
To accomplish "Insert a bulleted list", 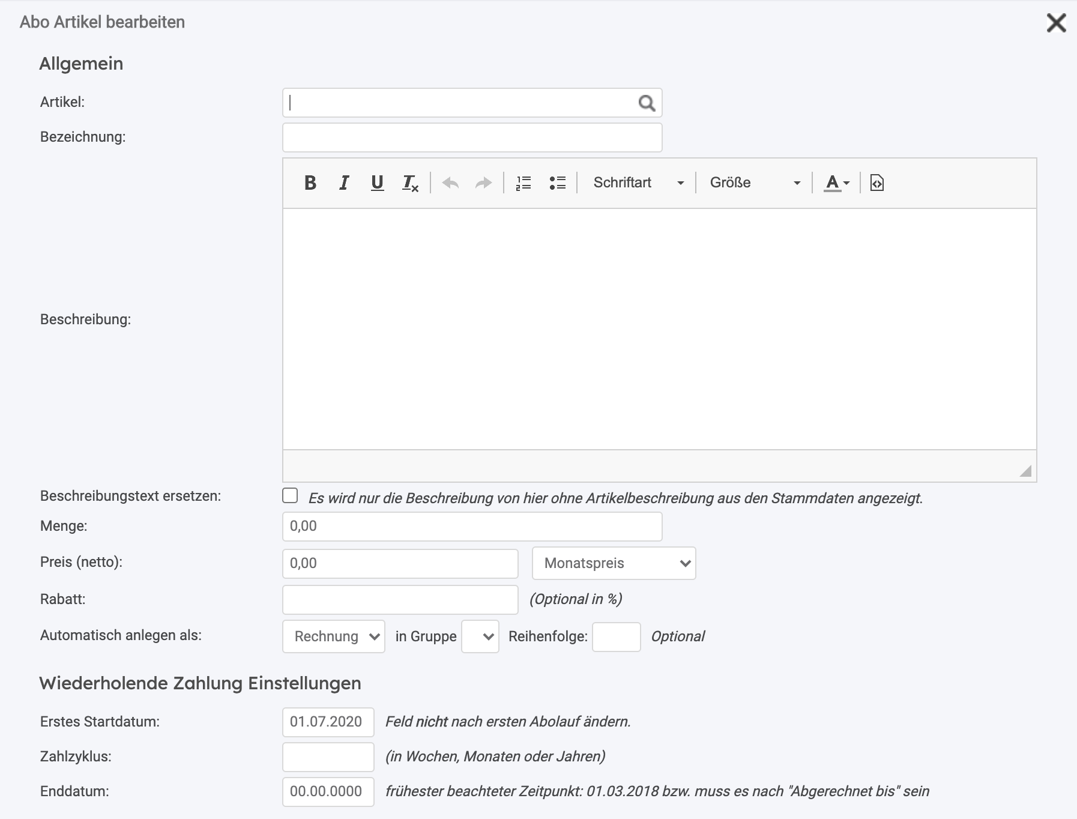I will (x=557, y=183).
